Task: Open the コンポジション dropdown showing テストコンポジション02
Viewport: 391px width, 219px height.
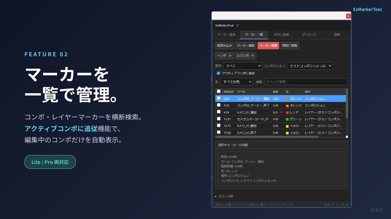Action: click(x=310, y=66)
